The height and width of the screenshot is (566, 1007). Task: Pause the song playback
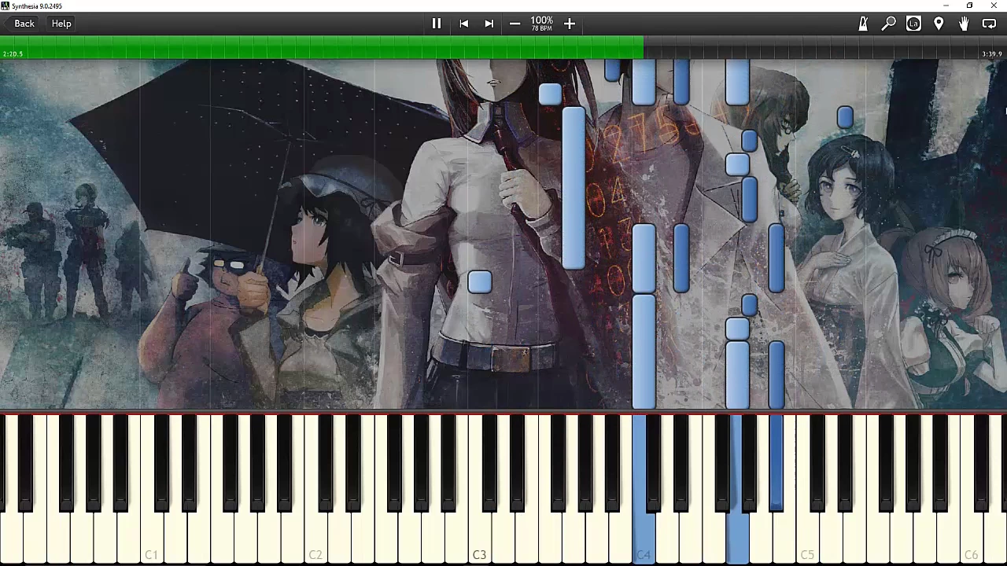tap(437, 24)
